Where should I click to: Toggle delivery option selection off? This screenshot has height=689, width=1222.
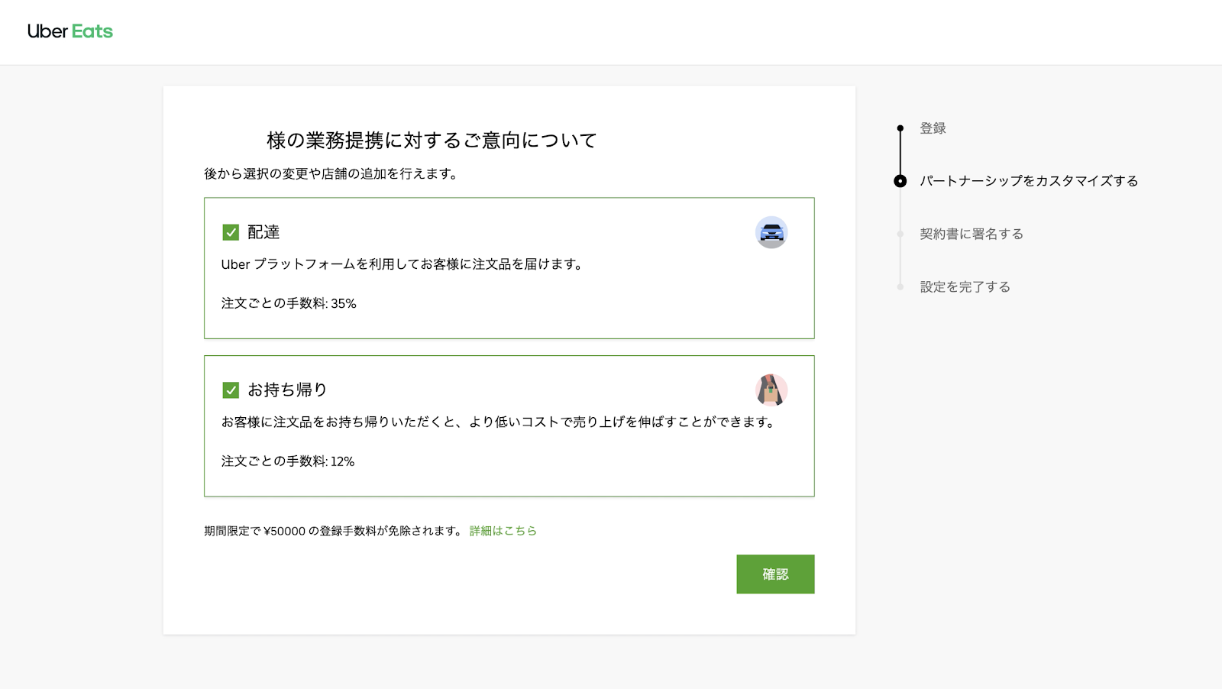pos(229,231)
